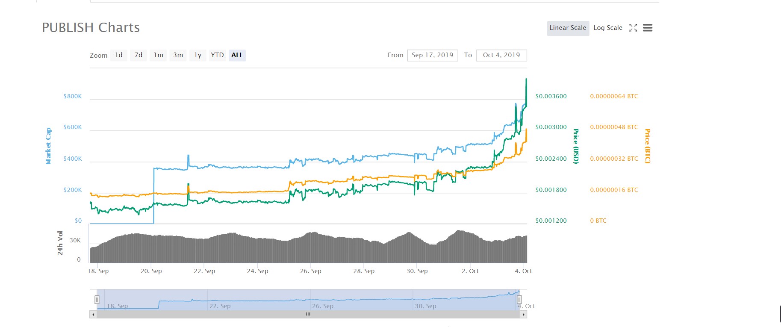This screenshot has height=327, width=781.
Task: Click the Price (BTC) axis title
Action: pos(648,146)
